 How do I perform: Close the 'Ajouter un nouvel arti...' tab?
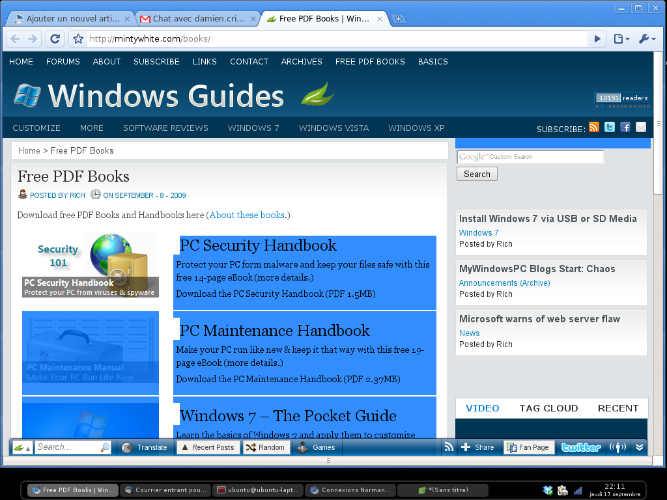(127, 19)
